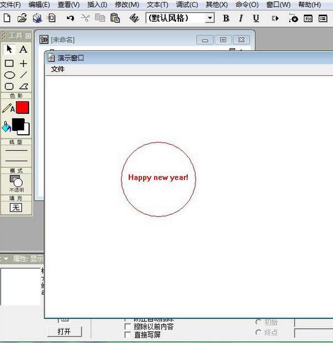Click the paint bucket fill icon

click(6, 127)
